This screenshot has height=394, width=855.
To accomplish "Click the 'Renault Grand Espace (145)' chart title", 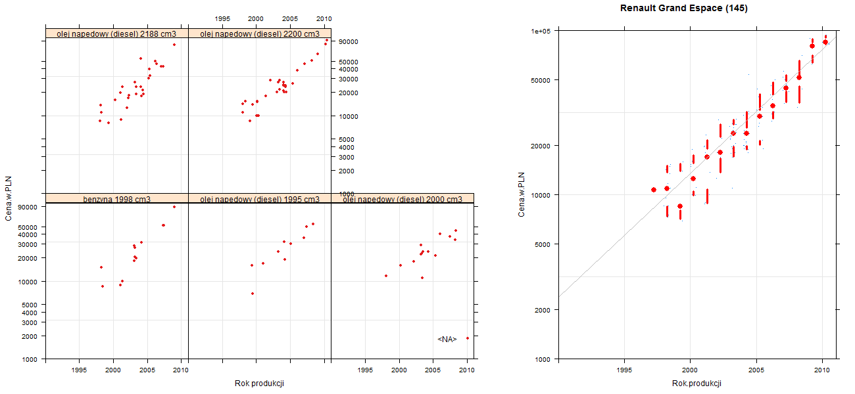I will pos(684,9).
